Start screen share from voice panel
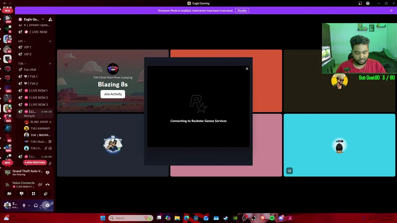 (x=21, y=194)
